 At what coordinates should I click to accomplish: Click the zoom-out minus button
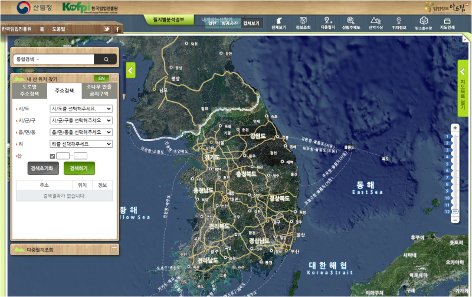tap(455, 220)
